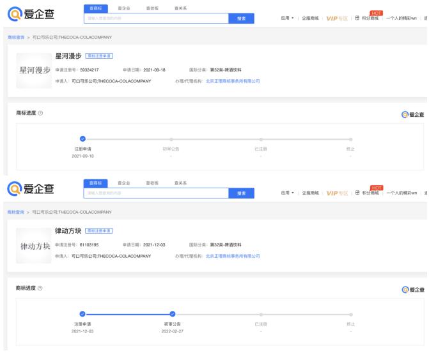Click the help icon beside 商标进度 for 星河漫步
The width and height of the screenshot is (429, 360).
(x=40, y=113)
